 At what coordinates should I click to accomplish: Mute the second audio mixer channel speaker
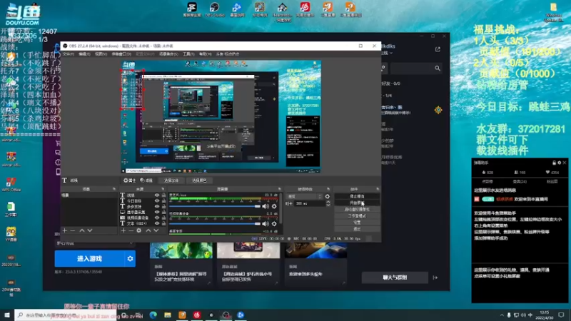click(266, 224)
